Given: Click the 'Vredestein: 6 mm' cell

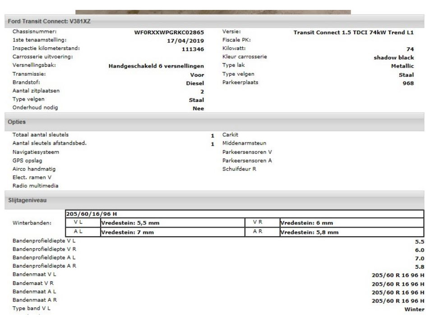Looking at the screenshot, I should point(352,223).
